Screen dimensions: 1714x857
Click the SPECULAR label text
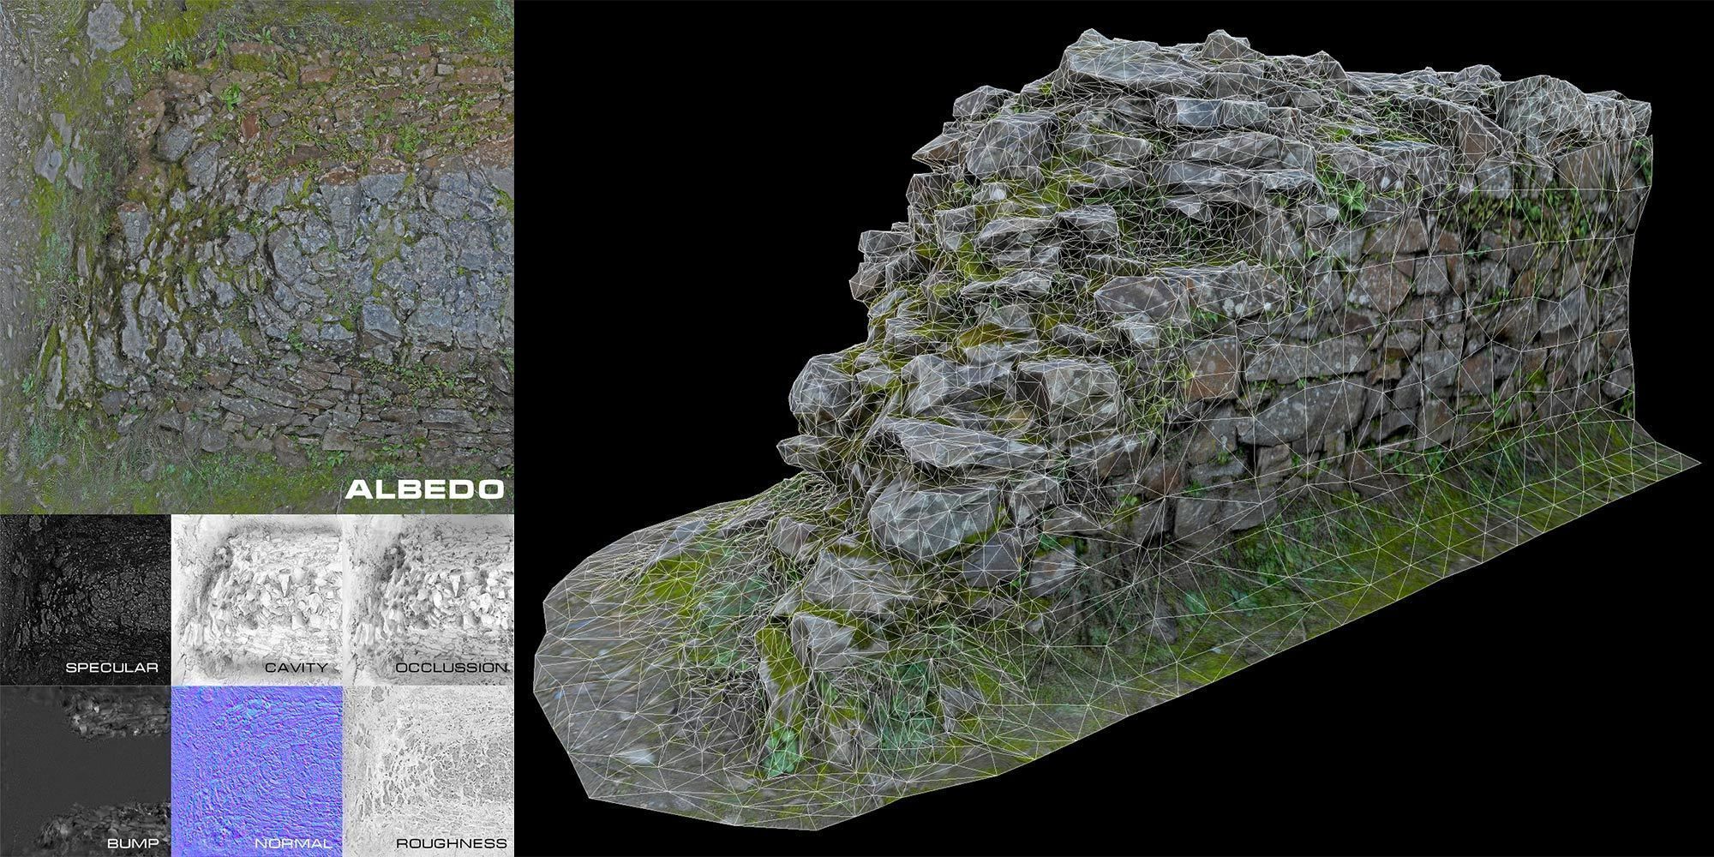pos(112,668)
